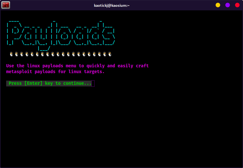
Task: Click the 'kaotickj@kaosium:~' window title
Action: pos(112,6)
